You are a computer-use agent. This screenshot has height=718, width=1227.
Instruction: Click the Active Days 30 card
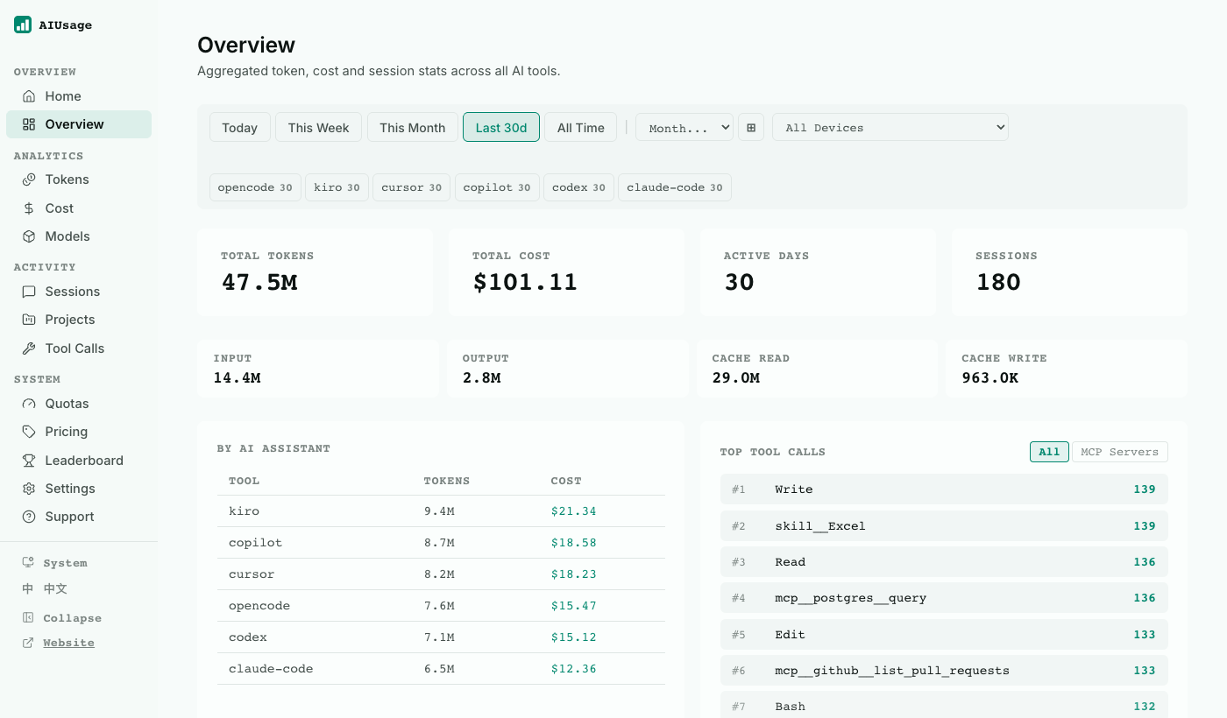coord(818,272)
